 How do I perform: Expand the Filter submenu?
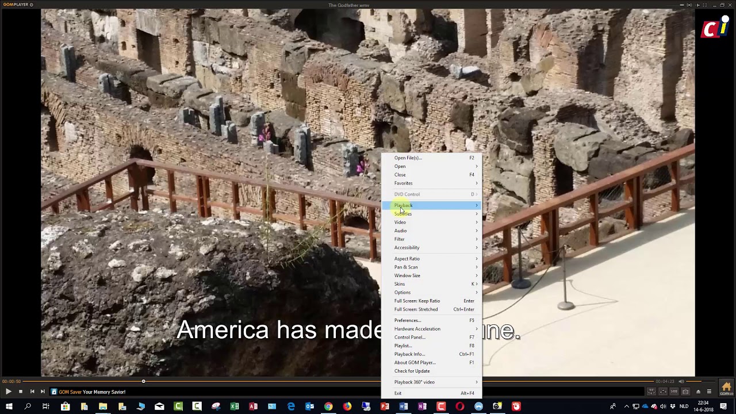coord(432,239)
